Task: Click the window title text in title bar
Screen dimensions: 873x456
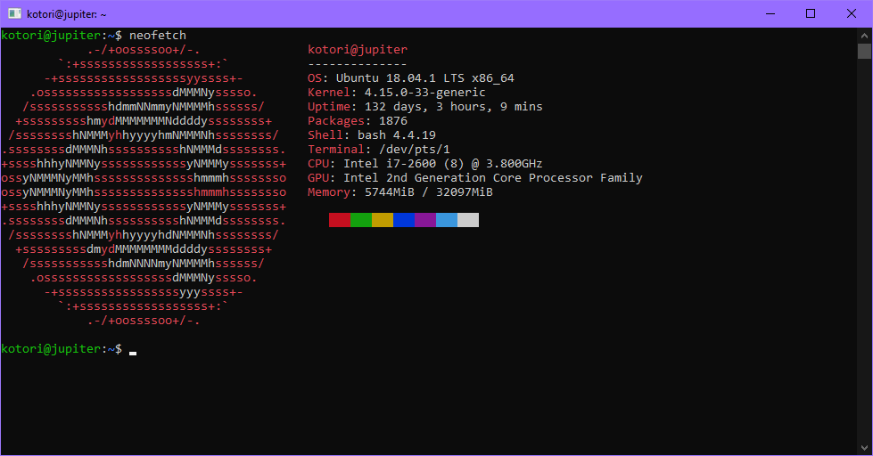Action: [x=68, y=13]
